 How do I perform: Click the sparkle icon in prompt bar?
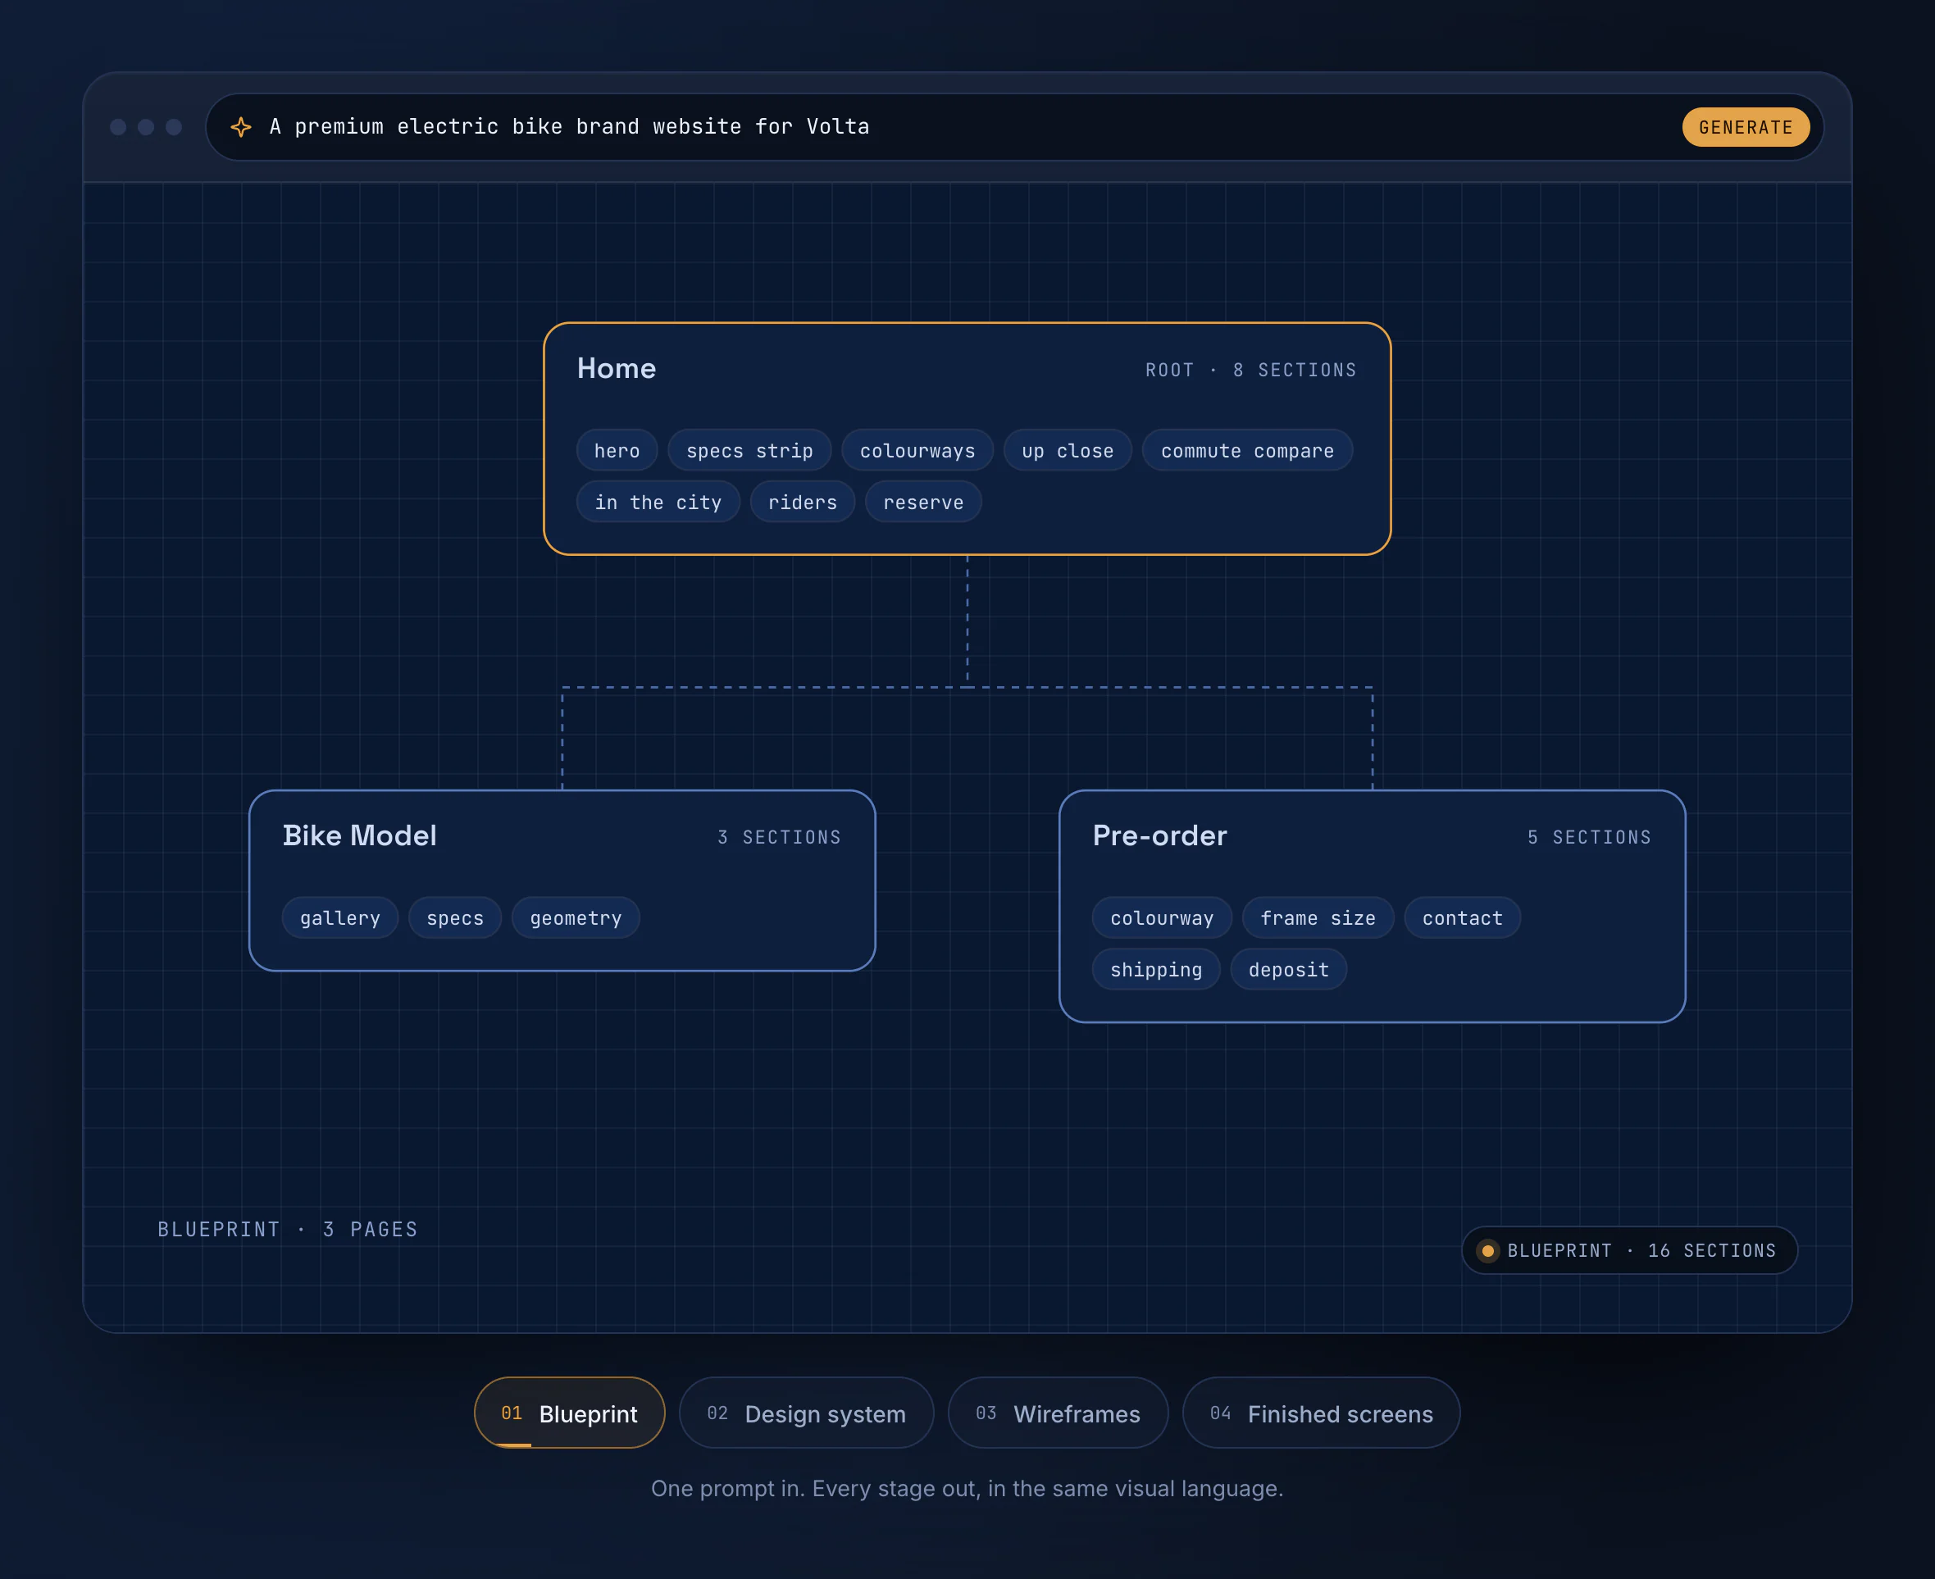click(x=241, y=127)
